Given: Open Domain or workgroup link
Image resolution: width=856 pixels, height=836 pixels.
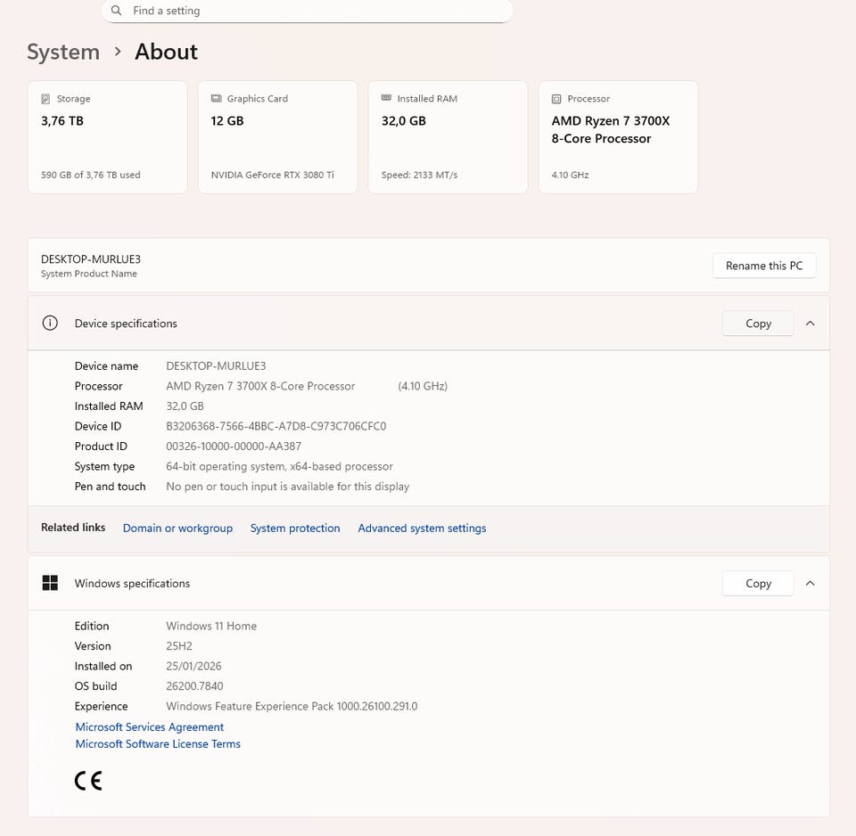Looking at the screenshot, I should [x=177, y=528].
